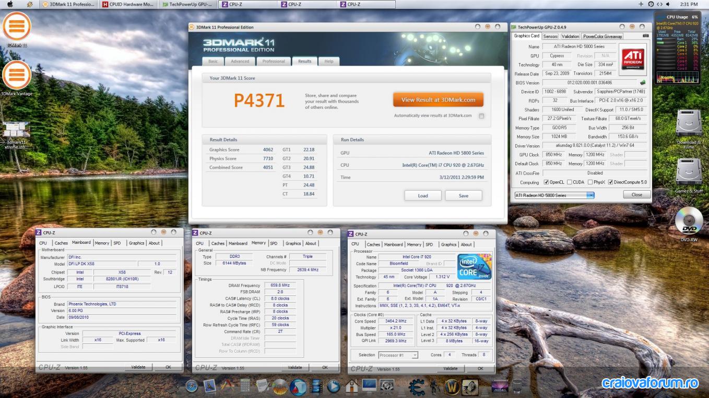Click the GPU-Z screenshot camera icon
Screen dimensions: 709x398
(646, 36)
